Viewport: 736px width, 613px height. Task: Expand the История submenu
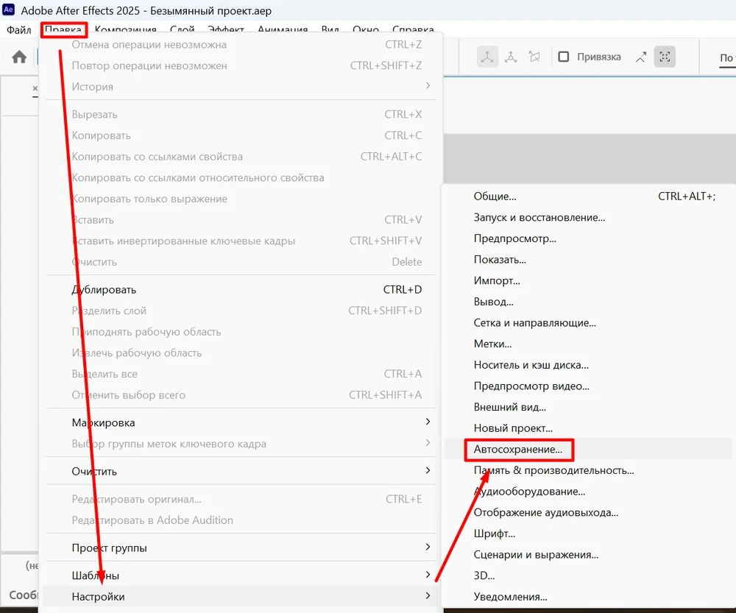click(241, 86)
